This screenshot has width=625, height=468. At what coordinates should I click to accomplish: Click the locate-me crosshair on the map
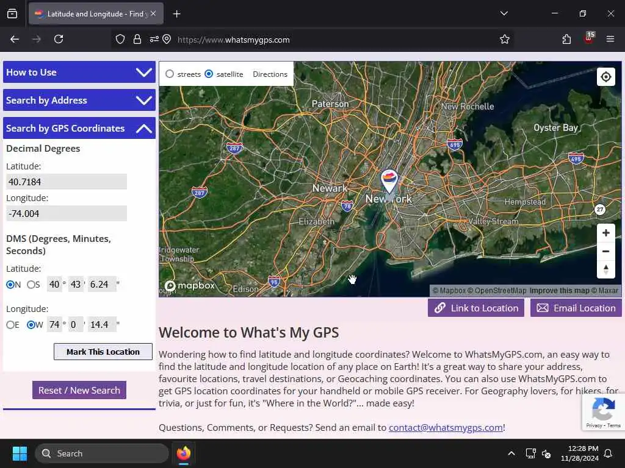point(605,76)
